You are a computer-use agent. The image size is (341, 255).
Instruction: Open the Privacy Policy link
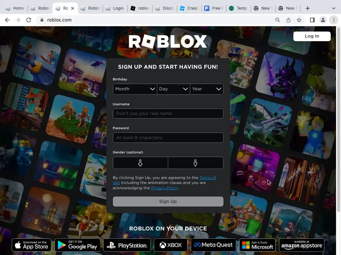[x=165, y=188]
